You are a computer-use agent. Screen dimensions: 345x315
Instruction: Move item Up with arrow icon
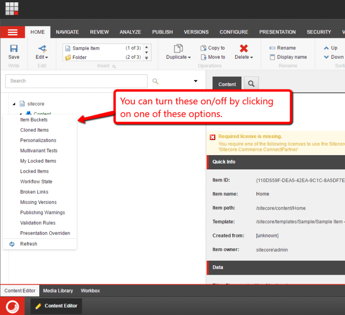coord(326,48)
